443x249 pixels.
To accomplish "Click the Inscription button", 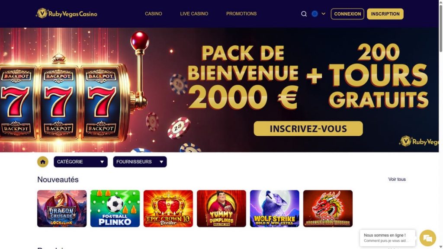I will pyautogui.click(x=385, y=14).
